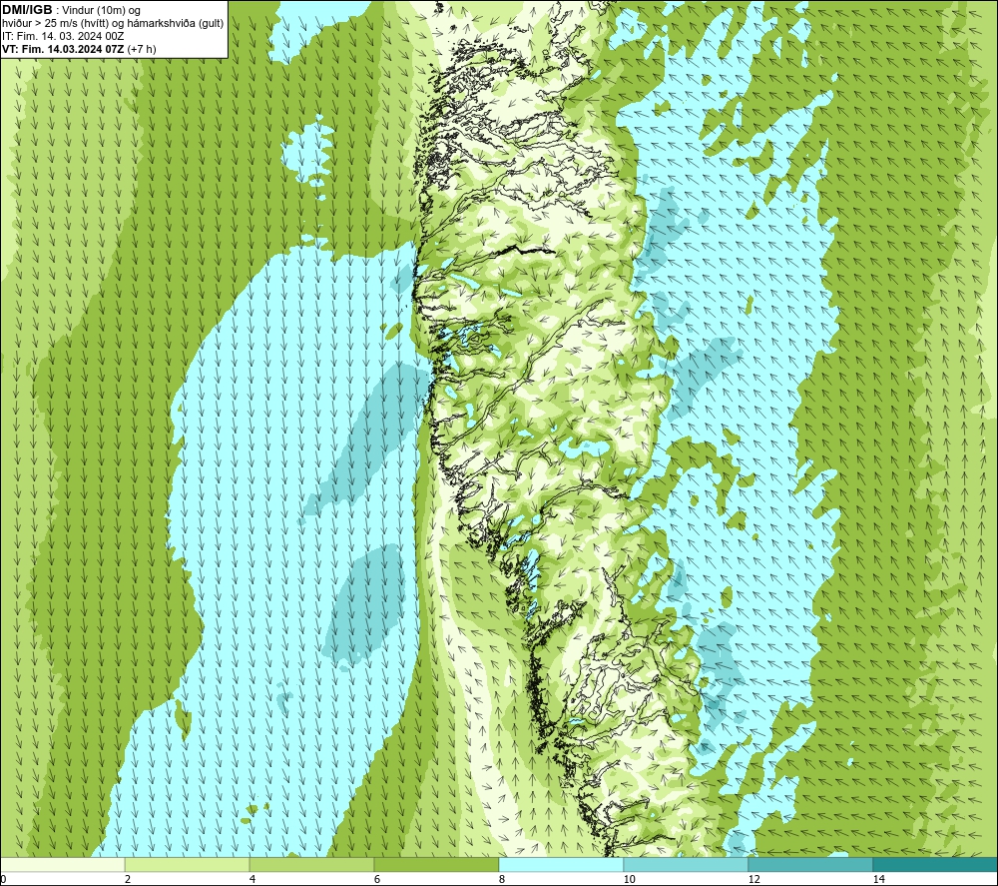Select the 2–4 m/s light green segment

[188, 864]
